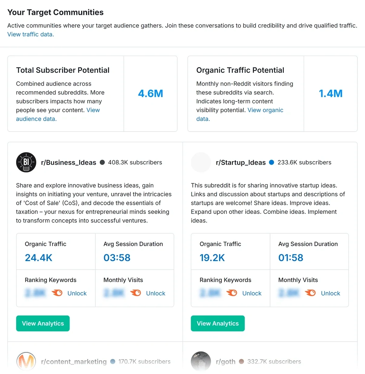Click View Analytics for r/Startup_Ideas
Viewport: 365px width, 374px height.
click(x=217, y=323)
